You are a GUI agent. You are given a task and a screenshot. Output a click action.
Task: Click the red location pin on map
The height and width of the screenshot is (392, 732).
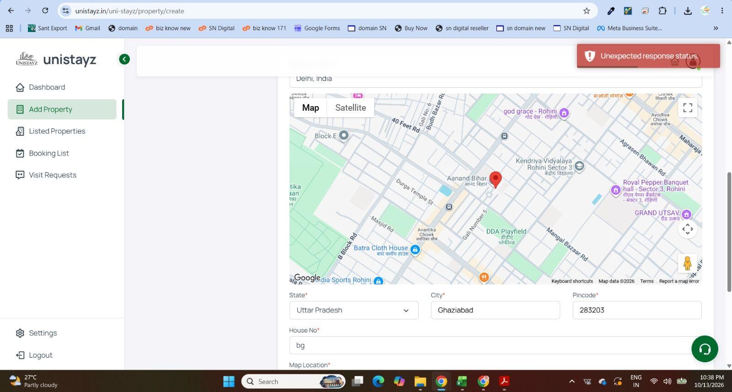tap(495, 179)
